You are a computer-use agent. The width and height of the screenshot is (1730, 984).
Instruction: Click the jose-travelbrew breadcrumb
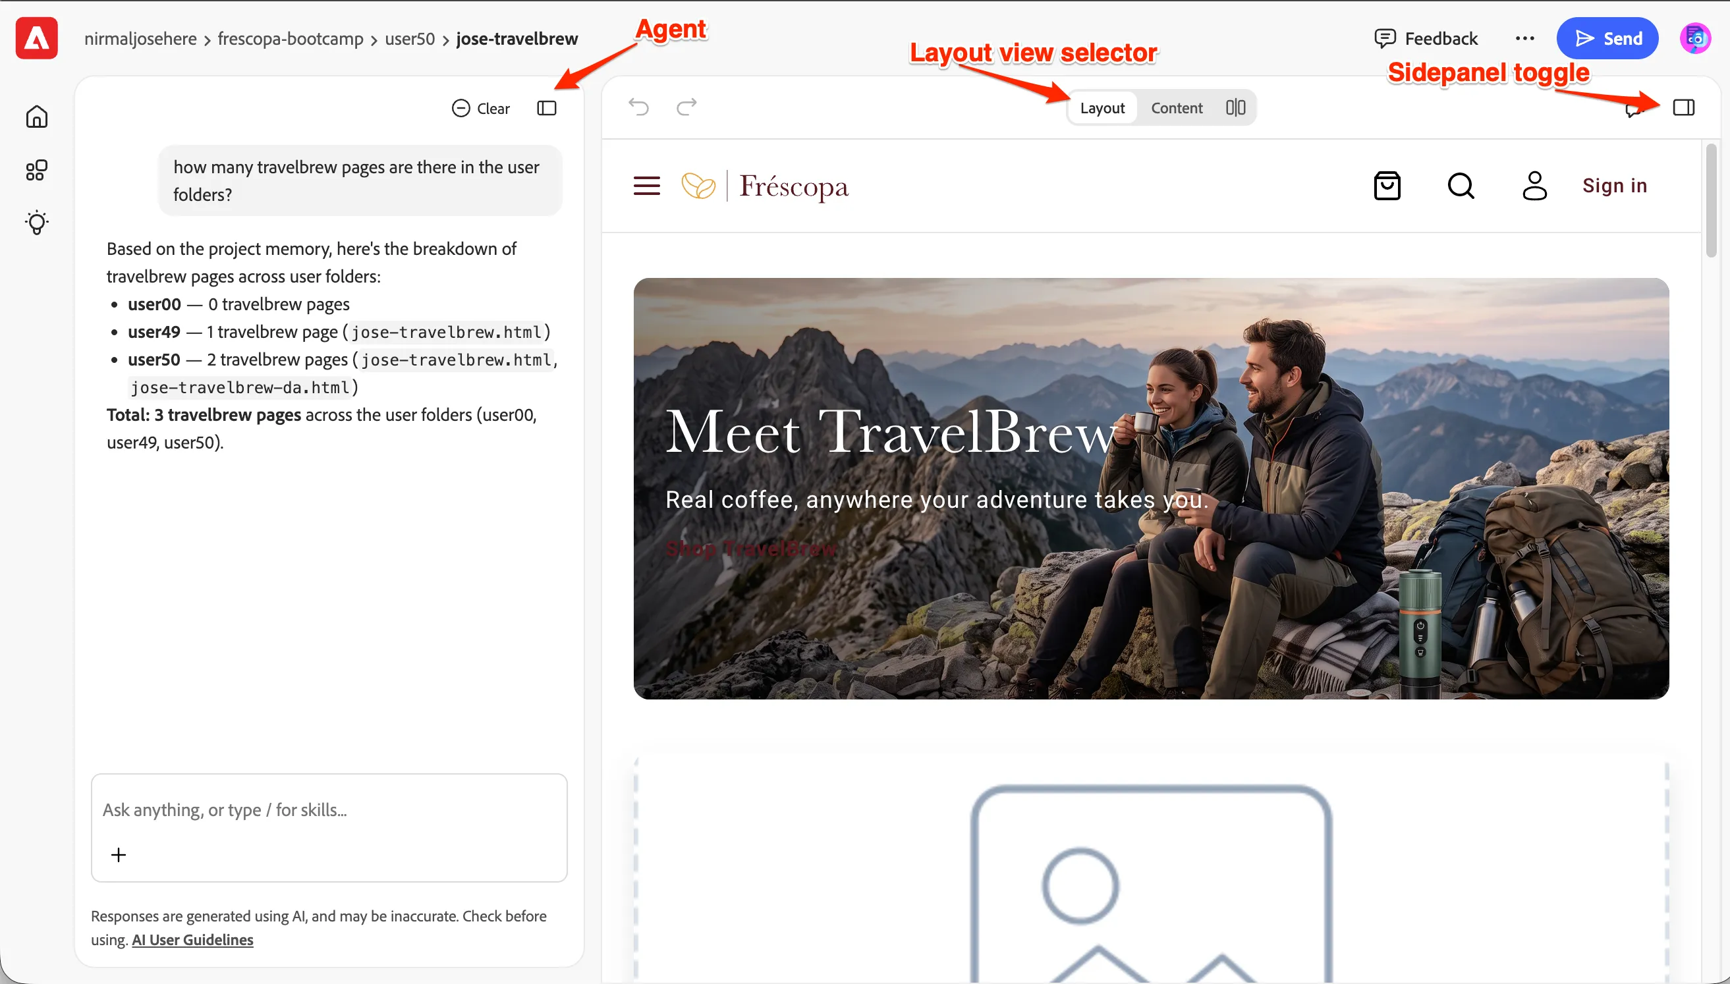[517, 38]
